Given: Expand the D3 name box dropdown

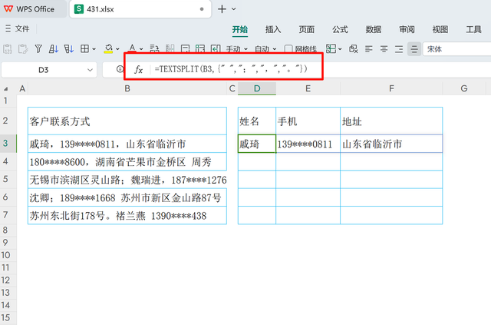Looking at the screenshot, I should 90,70.
